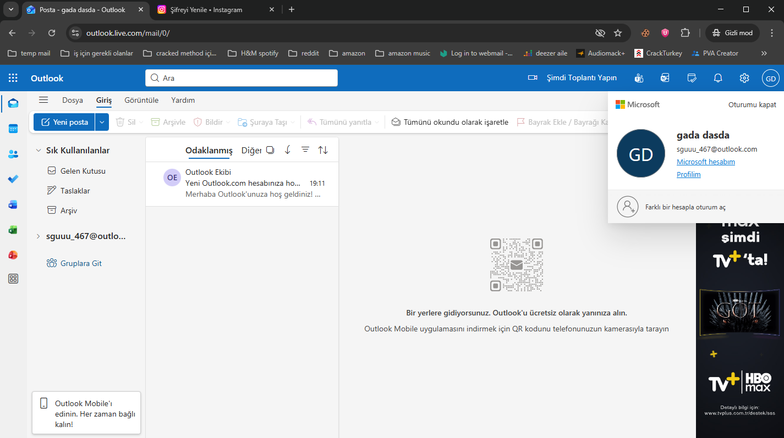Click in the Ara search box
Viewport: 784px width, 438px height.
click(x=242, y=78)
